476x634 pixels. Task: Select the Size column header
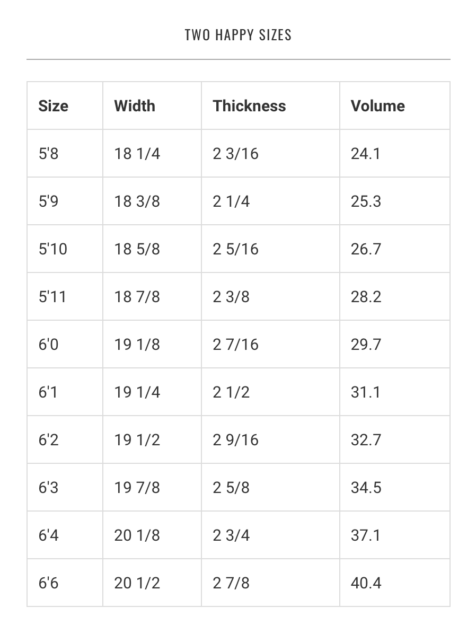pos(65,105)
